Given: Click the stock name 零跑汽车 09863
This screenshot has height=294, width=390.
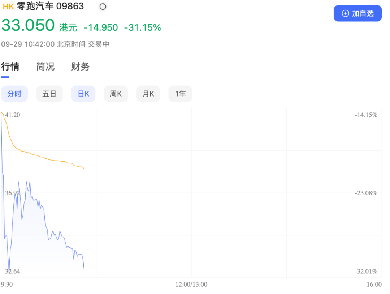Looking at the screenshot, I should tap(51, 6).
